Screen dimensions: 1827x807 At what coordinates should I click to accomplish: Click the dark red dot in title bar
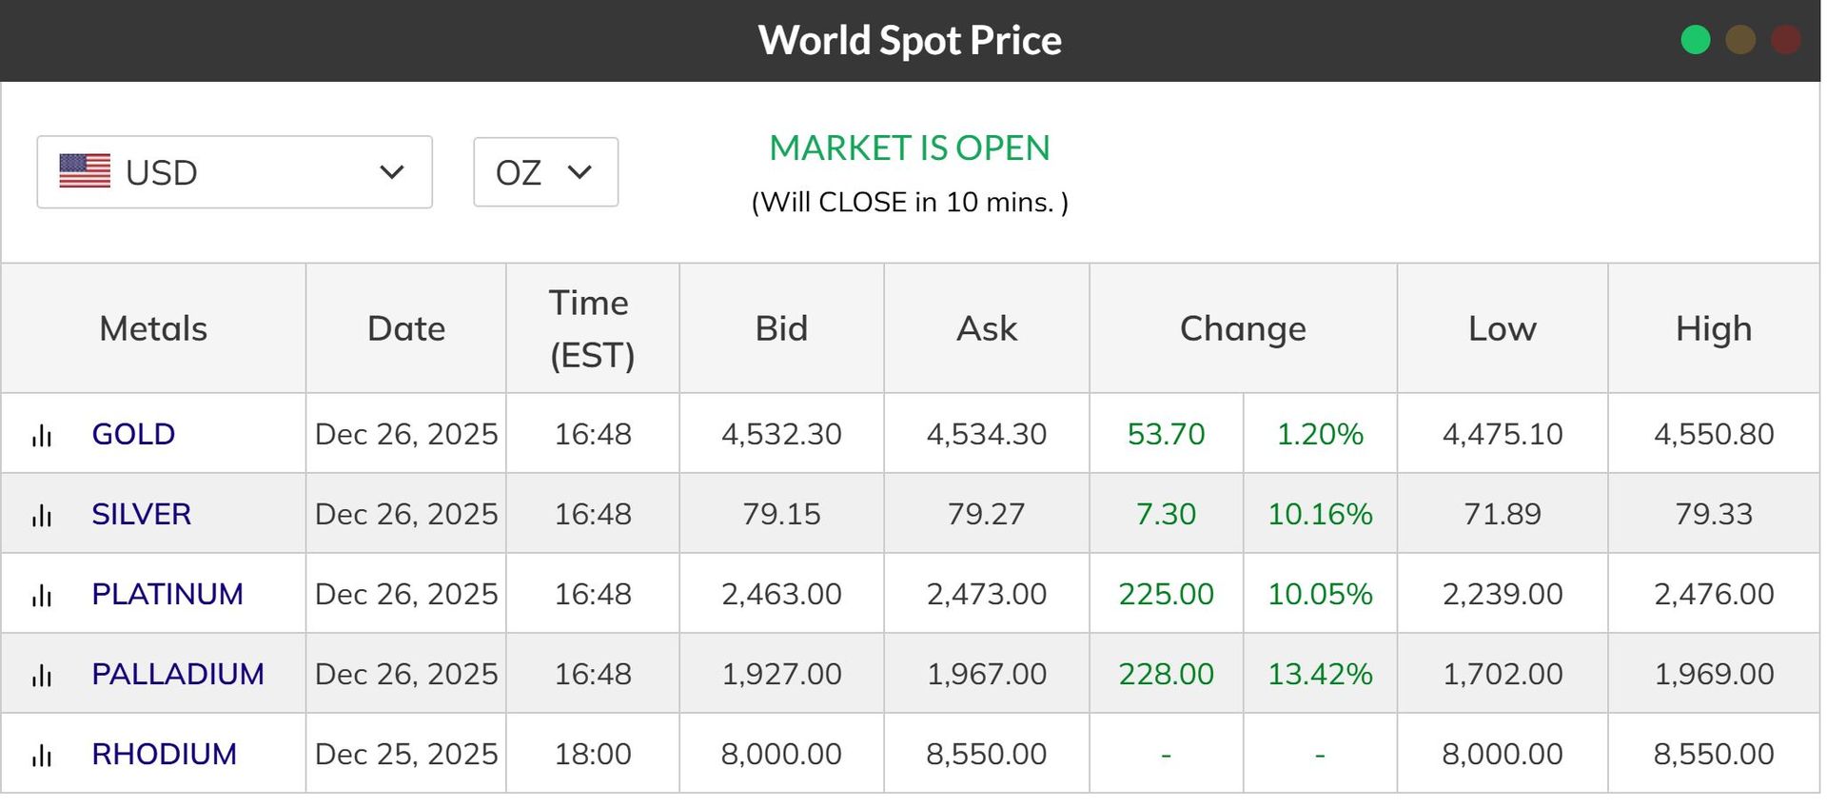click(x=1785, y=40)
